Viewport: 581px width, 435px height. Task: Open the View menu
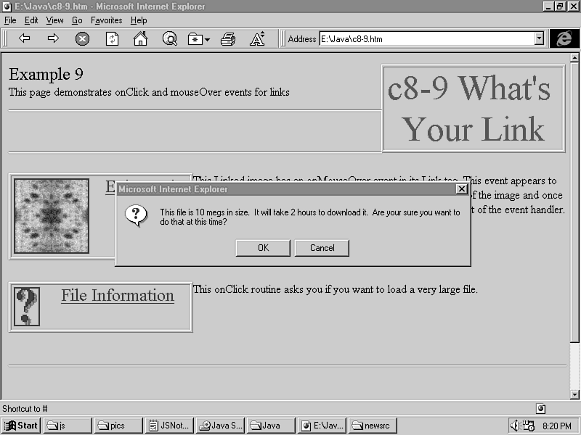[54, 20]
